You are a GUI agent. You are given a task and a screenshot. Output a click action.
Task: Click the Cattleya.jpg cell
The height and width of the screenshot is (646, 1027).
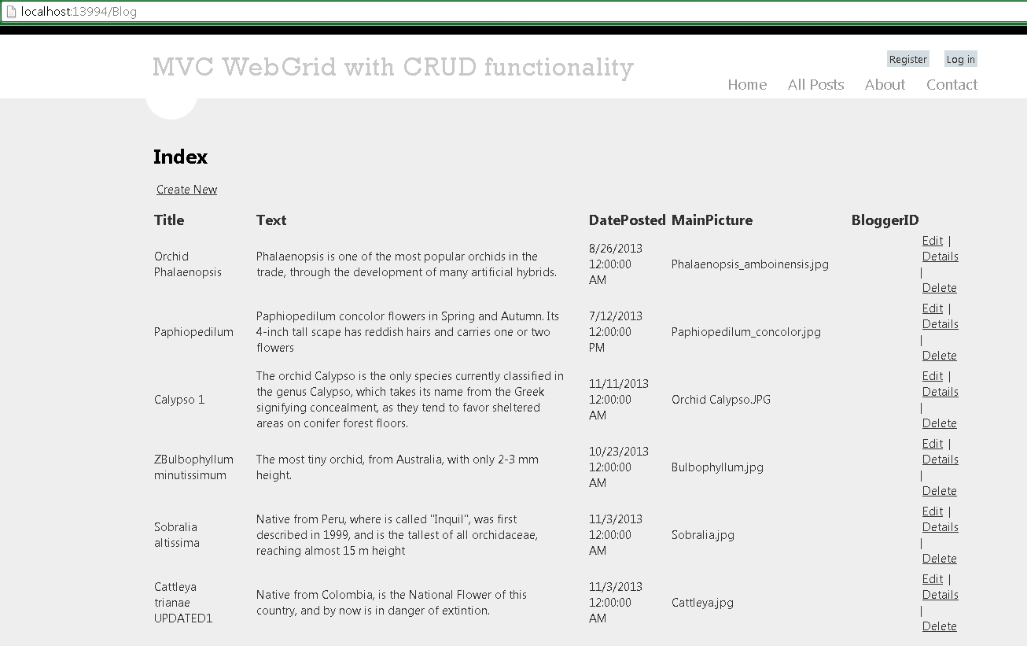(x=702, y=603)
